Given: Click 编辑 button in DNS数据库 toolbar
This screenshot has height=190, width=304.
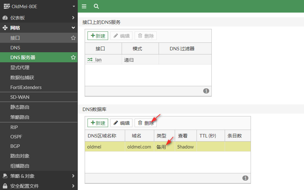Looking at the screenshot, I should (121, 123).
